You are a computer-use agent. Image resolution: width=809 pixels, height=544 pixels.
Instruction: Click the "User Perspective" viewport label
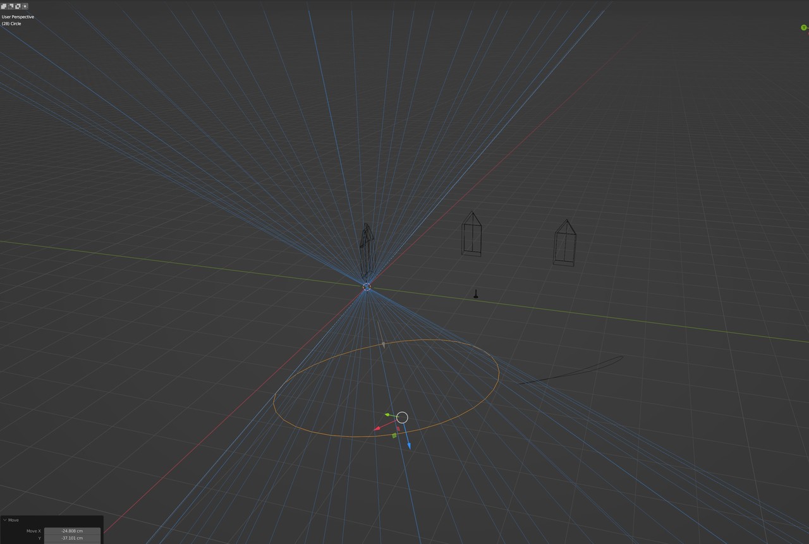[18, 17]
